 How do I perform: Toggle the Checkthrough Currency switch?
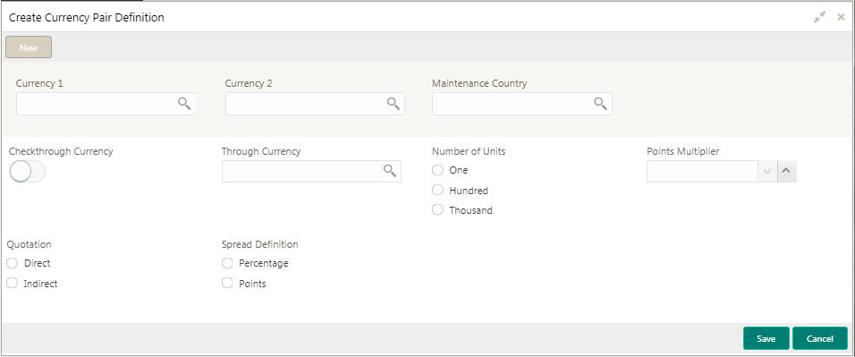coord(27,172)
